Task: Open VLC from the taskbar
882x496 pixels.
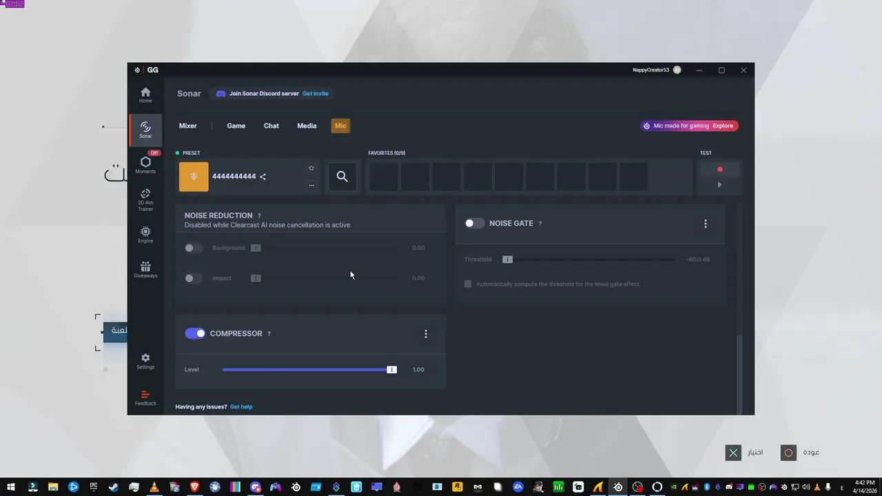Action: tap(154, 487)
